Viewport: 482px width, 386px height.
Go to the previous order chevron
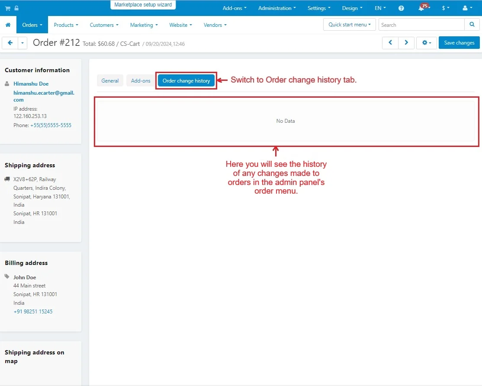point(390,43)
